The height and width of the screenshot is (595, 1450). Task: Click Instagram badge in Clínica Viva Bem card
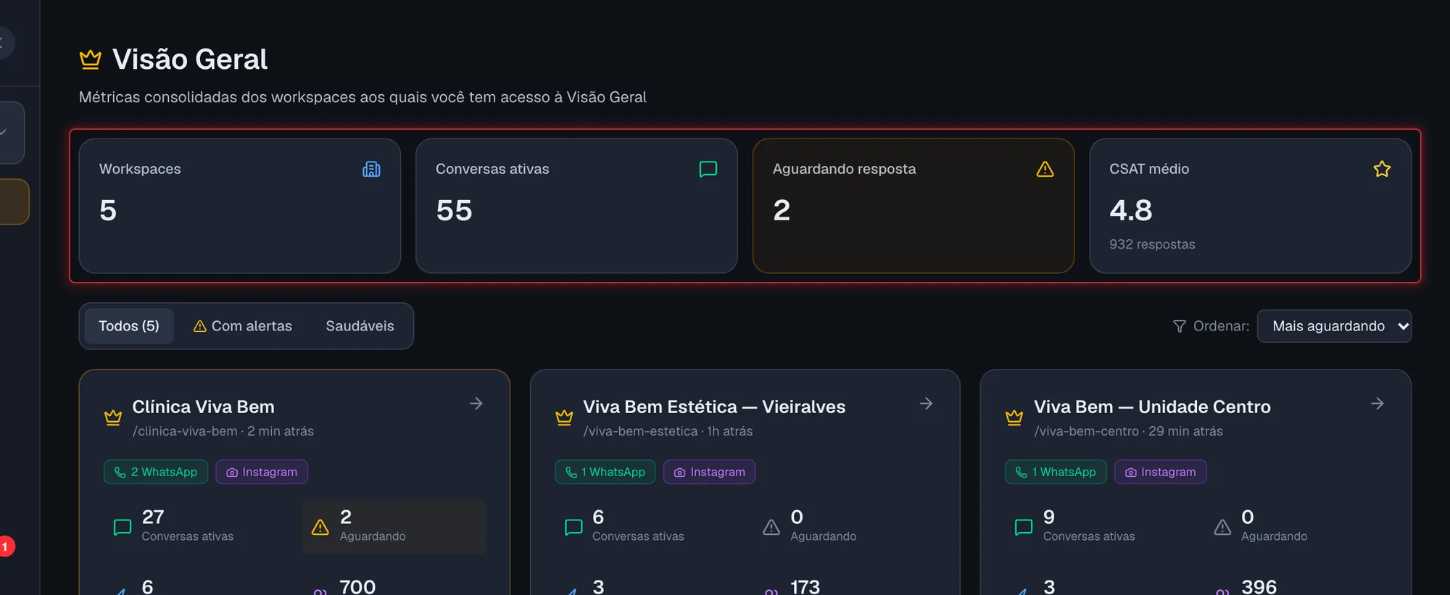[262, 472]
